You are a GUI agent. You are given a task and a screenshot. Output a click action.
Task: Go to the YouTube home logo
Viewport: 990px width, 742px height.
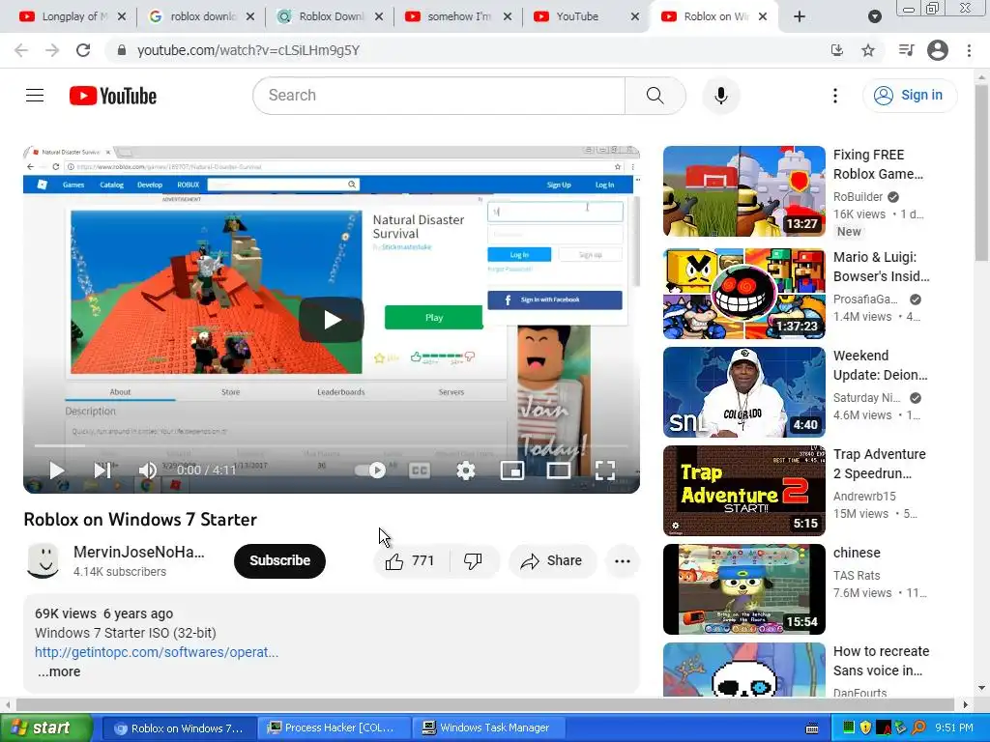click(x=113, y=96)
